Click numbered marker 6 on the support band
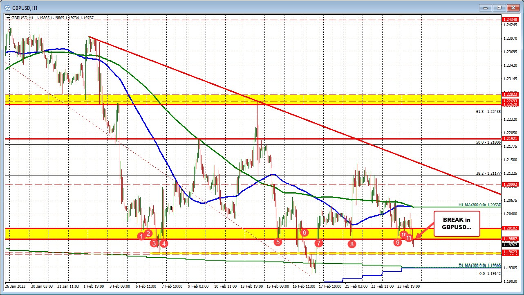The width and height of the screenshot is (524, 295). (304, 233)
